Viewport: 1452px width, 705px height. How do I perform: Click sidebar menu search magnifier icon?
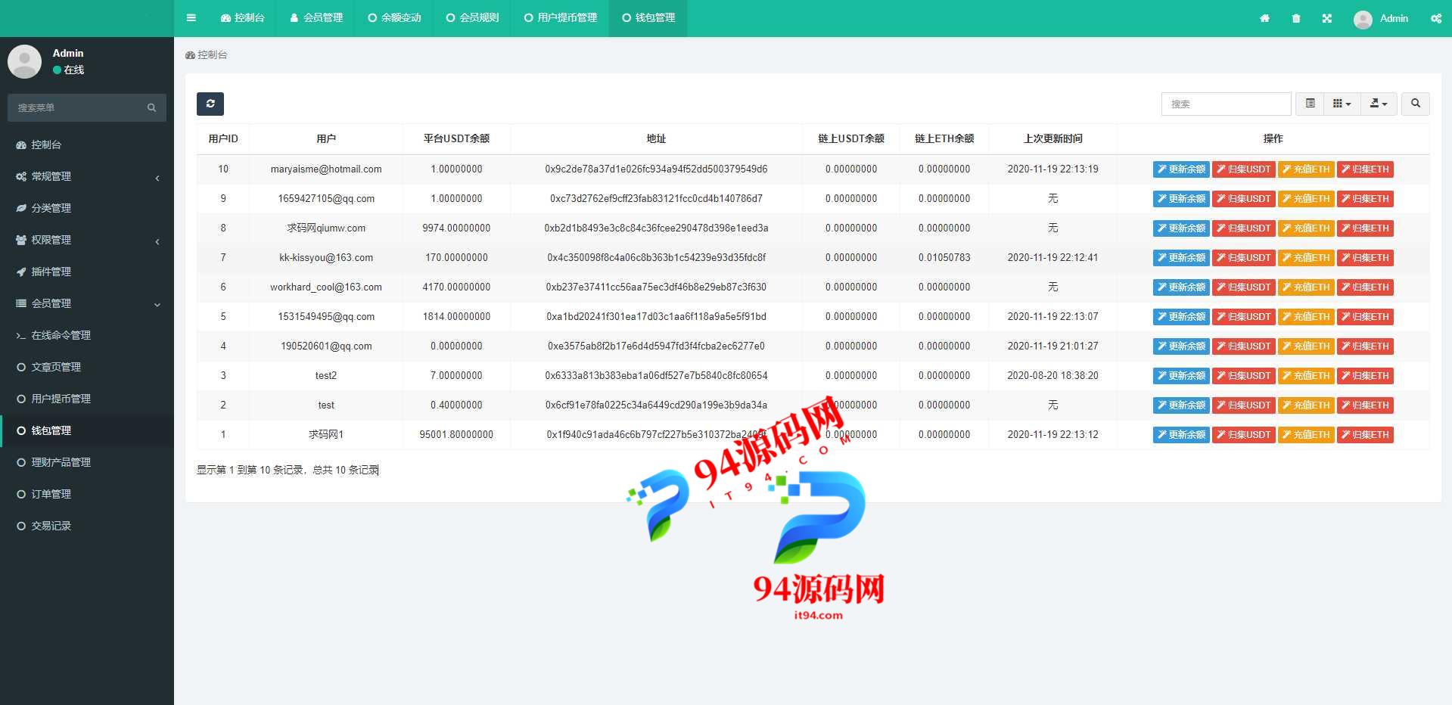coord(151,108)
